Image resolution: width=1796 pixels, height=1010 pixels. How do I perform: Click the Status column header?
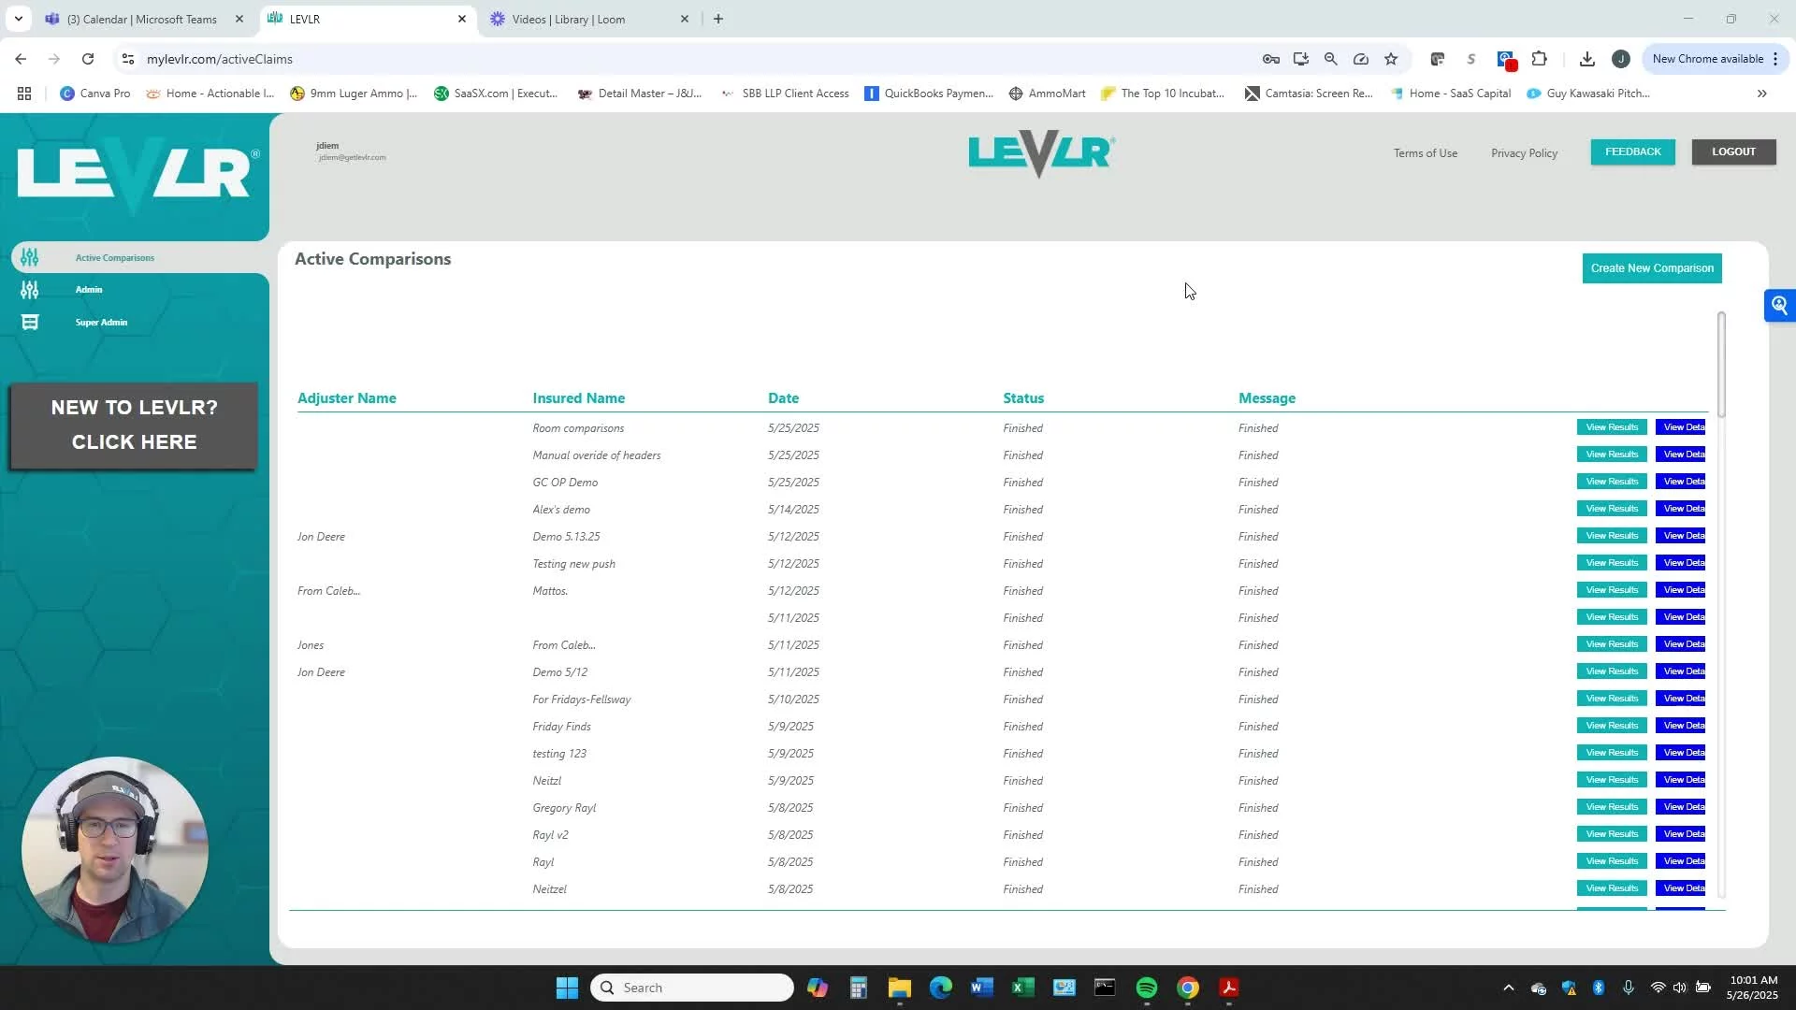coord(1023,398)
